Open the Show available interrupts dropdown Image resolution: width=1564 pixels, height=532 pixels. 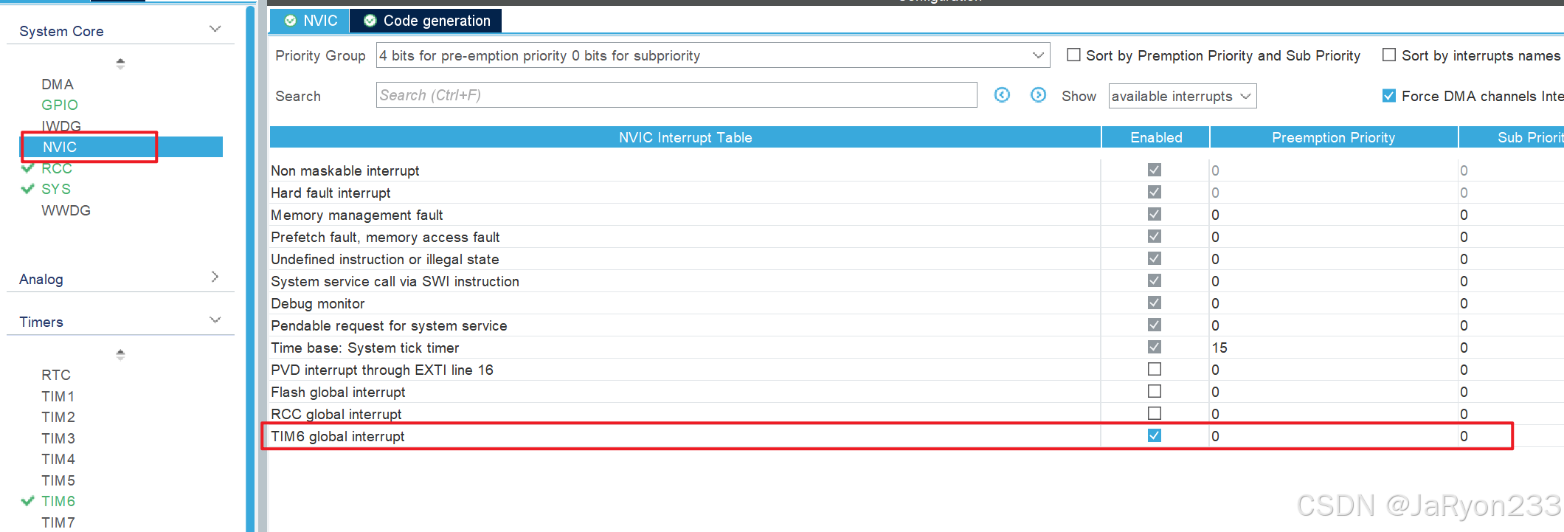(x=1183, y=96)
